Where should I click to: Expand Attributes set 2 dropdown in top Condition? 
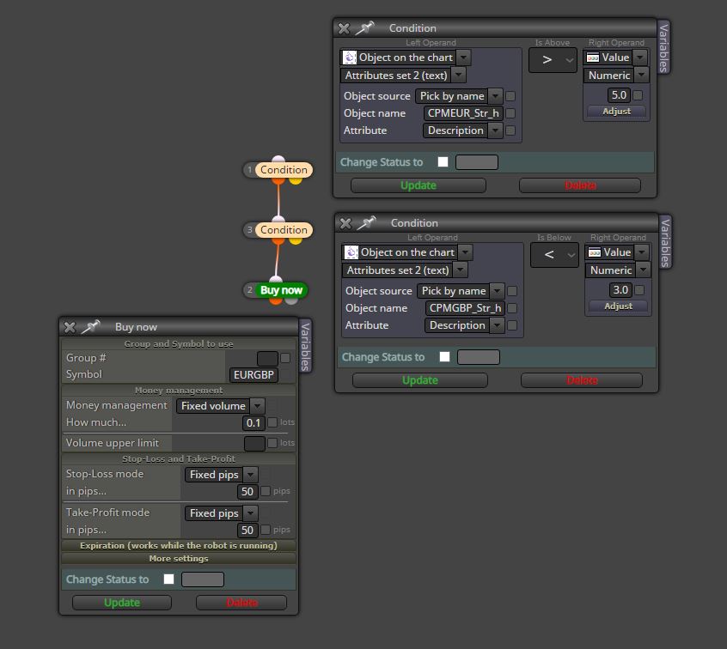pyautogui.click(x=459, y=75)
